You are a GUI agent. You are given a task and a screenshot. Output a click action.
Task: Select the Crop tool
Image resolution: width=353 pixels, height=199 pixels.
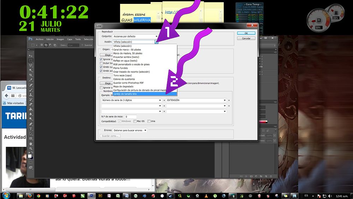(31, 75)
